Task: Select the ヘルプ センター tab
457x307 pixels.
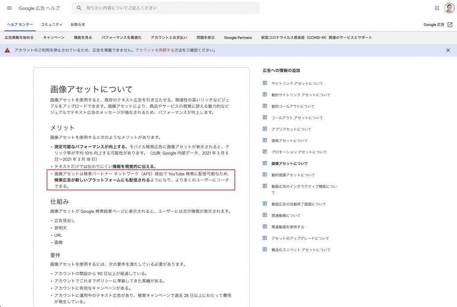Action: [20, 25]
